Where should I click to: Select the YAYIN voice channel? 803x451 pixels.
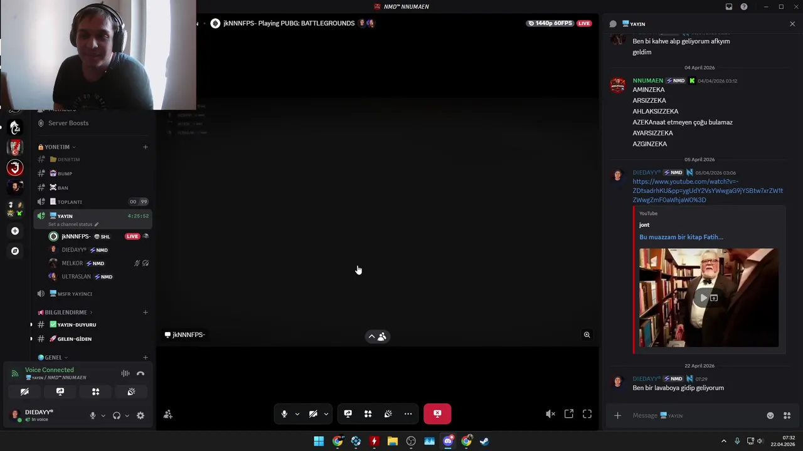pos(93,216)
